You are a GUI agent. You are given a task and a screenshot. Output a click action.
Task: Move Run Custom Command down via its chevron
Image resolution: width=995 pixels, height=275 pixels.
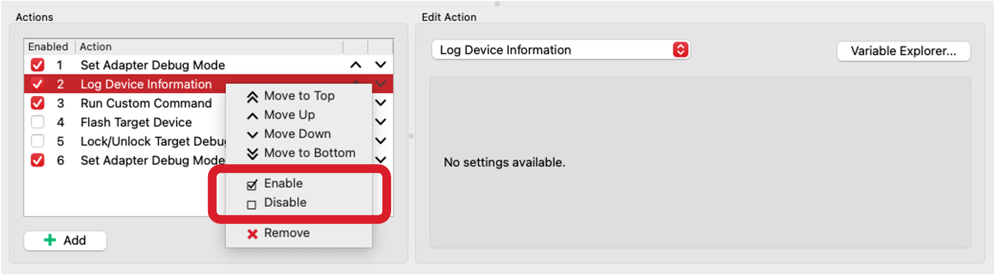[380, 103]
